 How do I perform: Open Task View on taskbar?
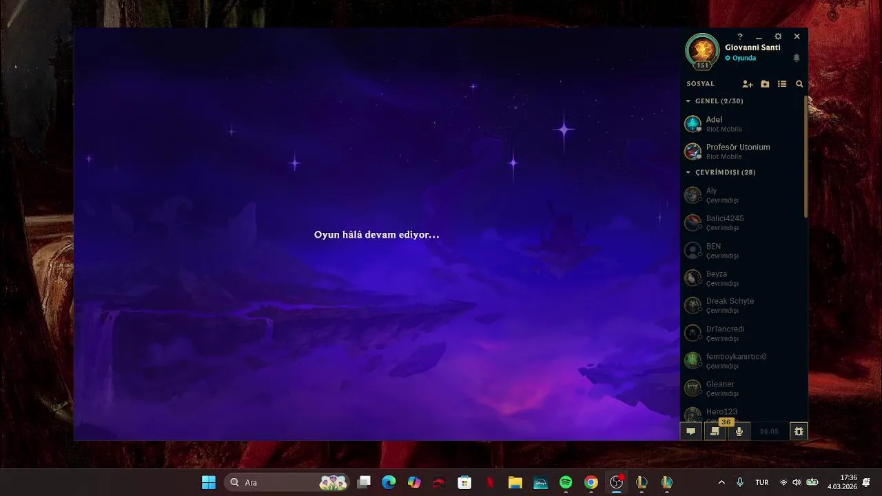point(364,482)
